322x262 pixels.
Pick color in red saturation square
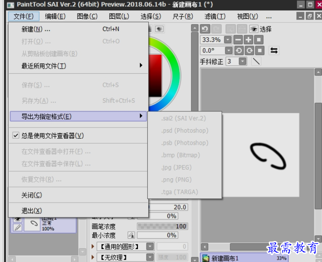(155, 76)
